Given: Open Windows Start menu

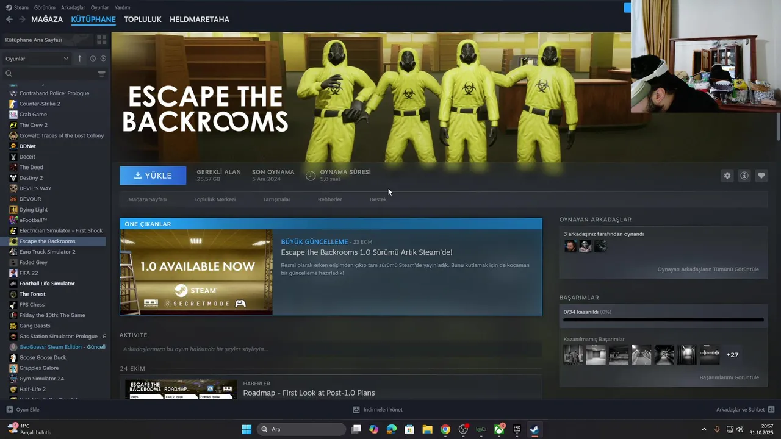Looking at the screenshot, I should coord(247,429).
